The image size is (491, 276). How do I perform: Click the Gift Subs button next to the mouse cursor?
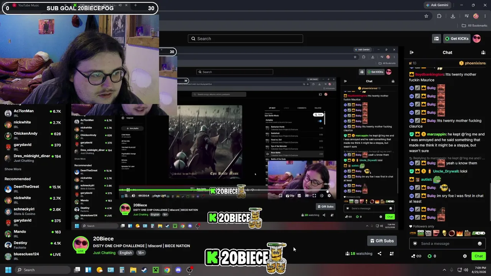(382, 241)
